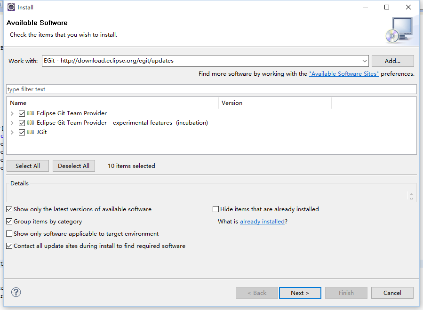Viewport: 423px width, 310px height.
Task: Click the Version column header
Action: coord(275,103)
